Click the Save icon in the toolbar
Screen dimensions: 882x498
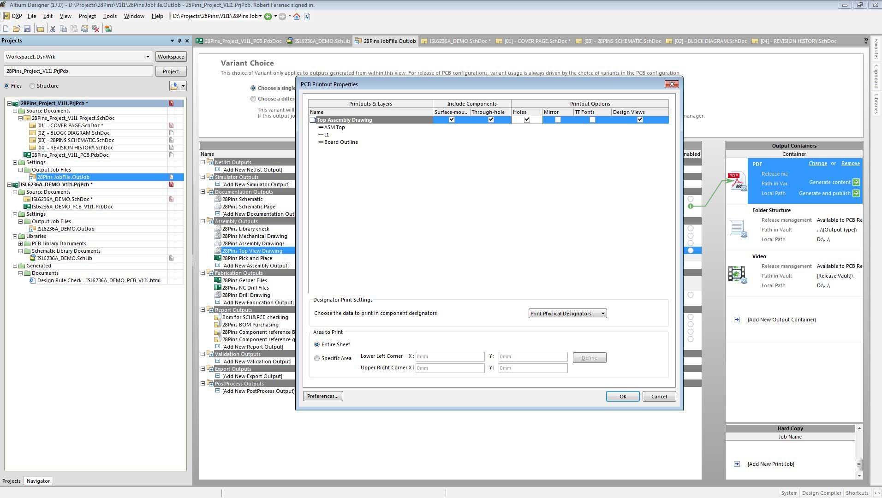click(x=27, y=29)
